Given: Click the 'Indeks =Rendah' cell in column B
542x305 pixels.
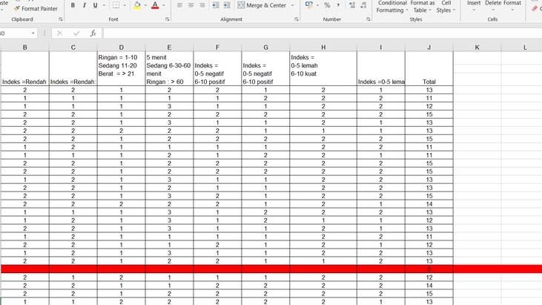Looking at the screenshot, I should [25, 68].
